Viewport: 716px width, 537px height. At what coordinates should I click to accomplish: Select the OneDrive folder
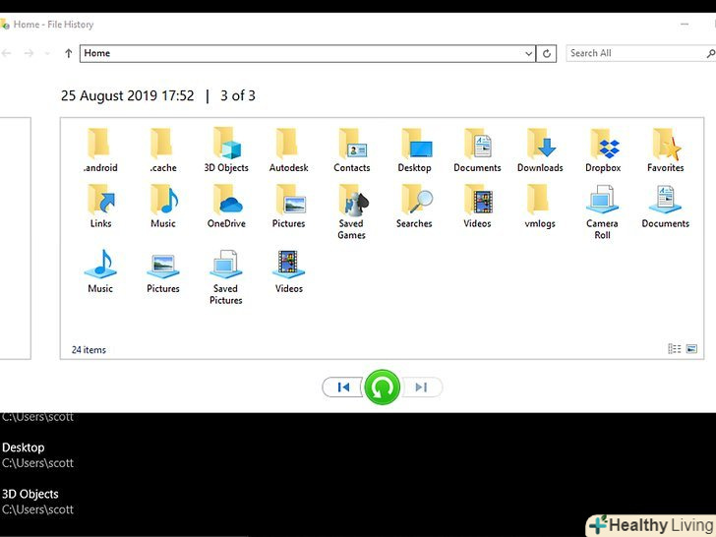click(x=226, y=207)
